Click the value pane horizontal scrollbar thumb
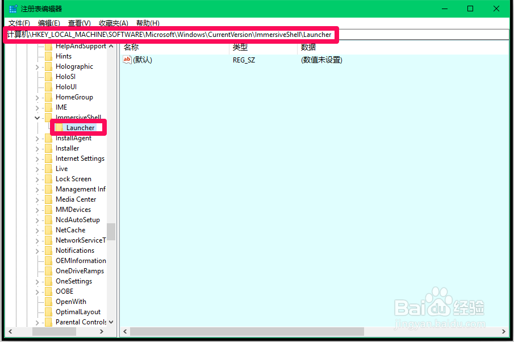This screenshot has height=342, width=514. click(247, 332)
